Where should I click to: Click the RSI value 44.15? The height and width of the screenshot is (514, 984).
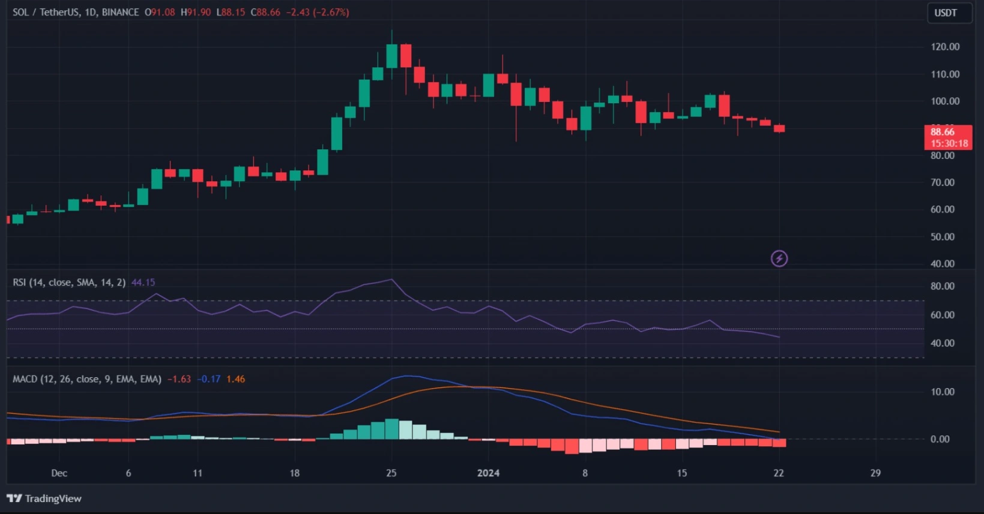143,282
